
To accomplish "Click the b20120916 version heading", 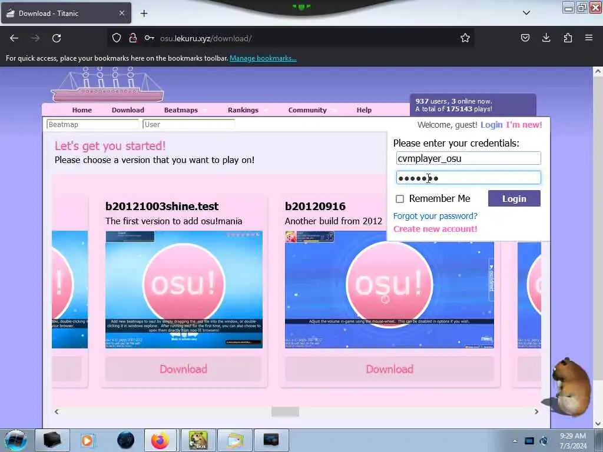I will click(315, 207).
